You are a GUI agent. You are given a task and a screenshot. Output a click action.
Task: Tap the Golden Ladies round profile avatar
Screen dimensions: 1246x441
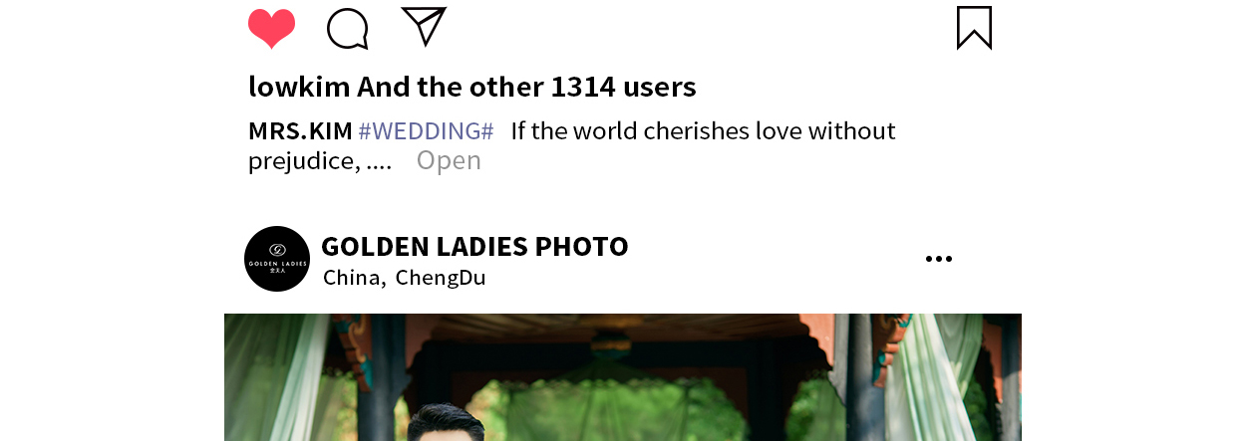click(x=277, y=259)
